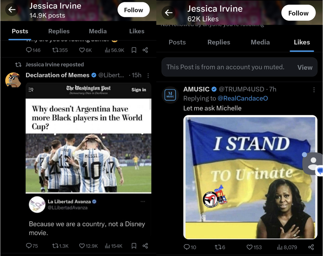Reply to the Declaration of Memes post with 75 comments

click(32, 246)
